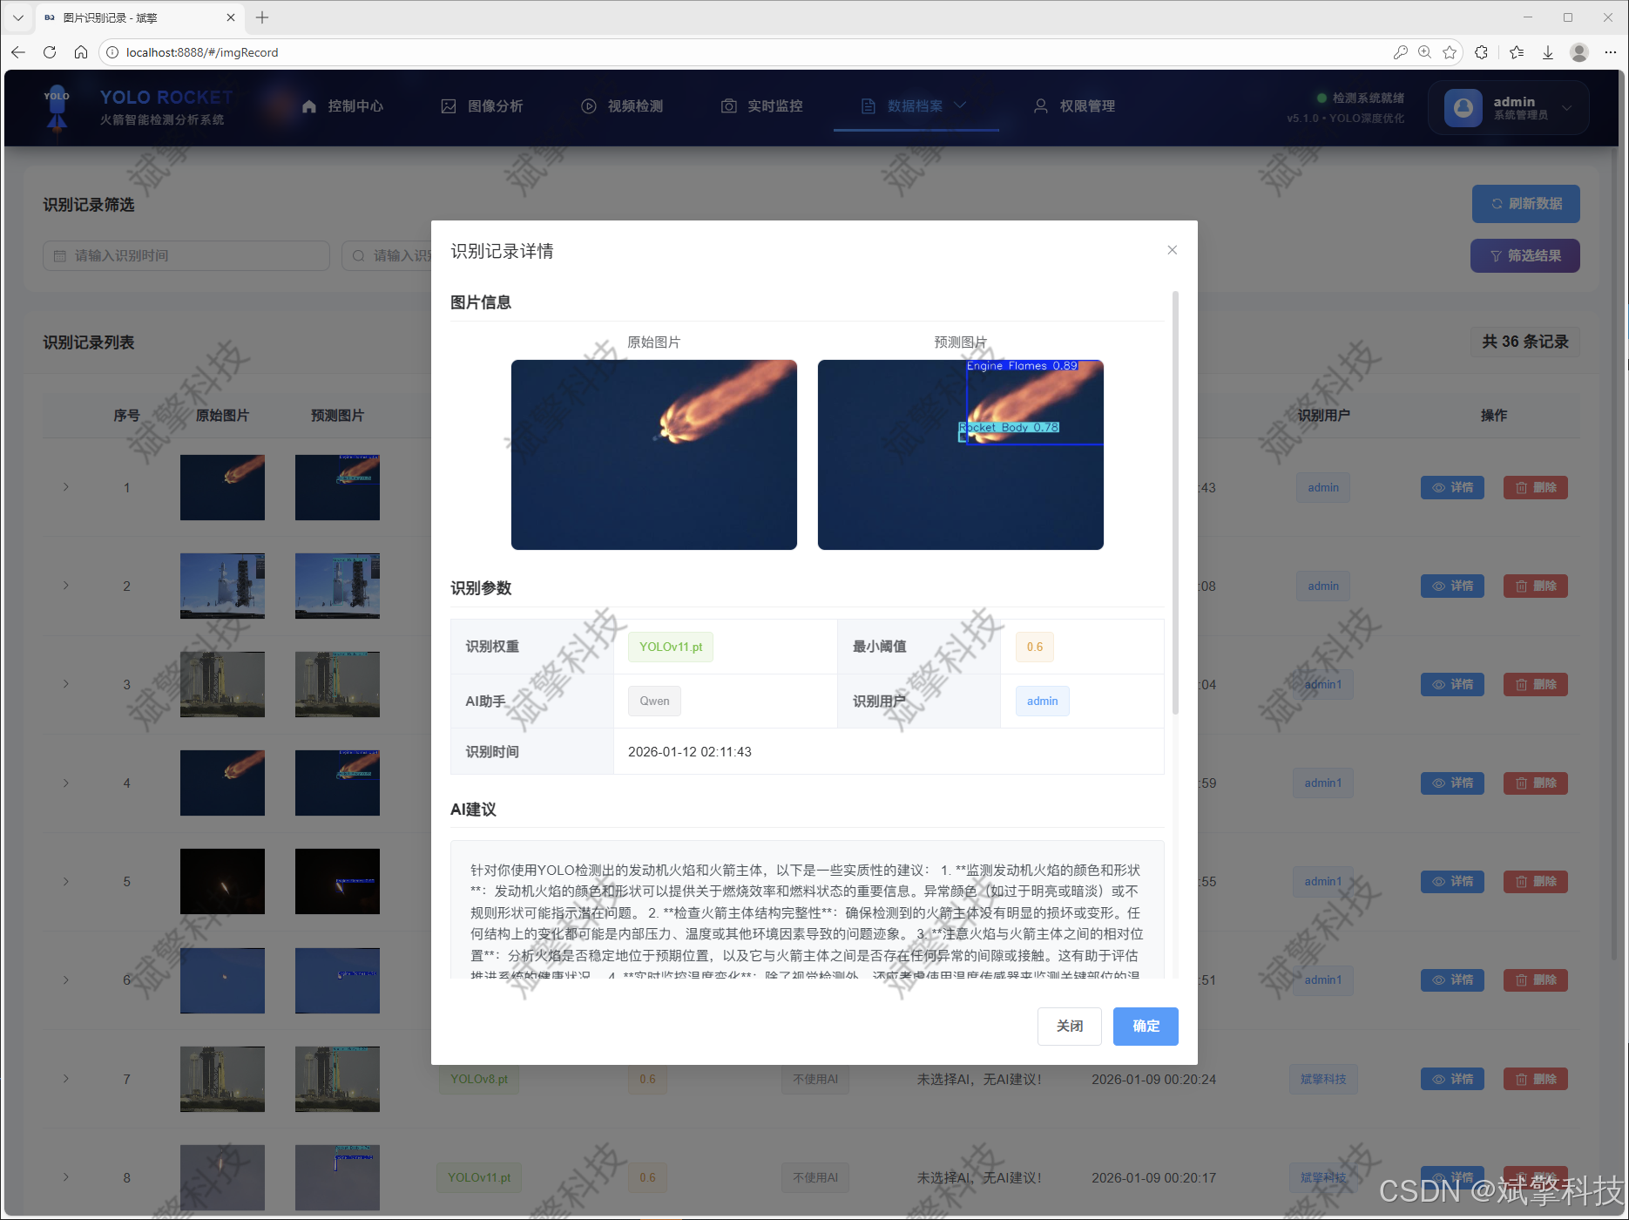
Task: Delete record row 1 with 删除
Action: pyautogui.click(x=1535, y=487)
